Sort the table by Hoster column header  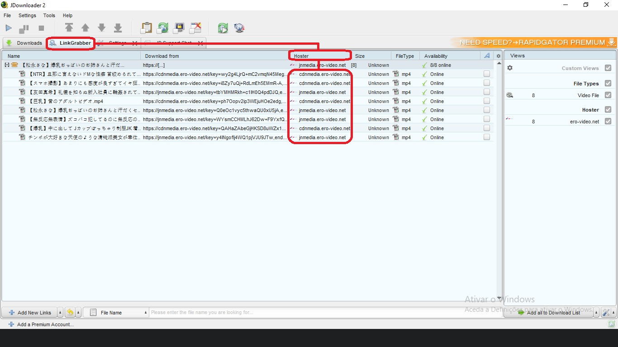320,56
